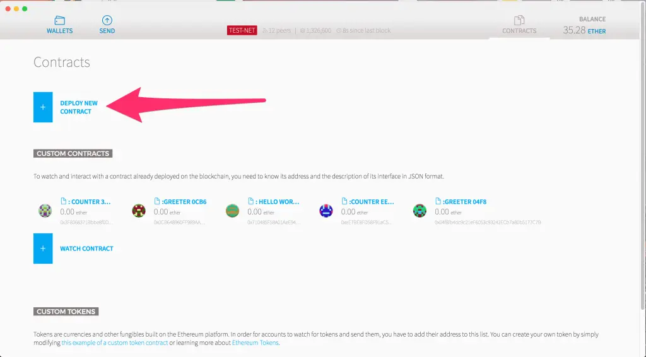Click the red macOS close button

(x=8, y=9)
